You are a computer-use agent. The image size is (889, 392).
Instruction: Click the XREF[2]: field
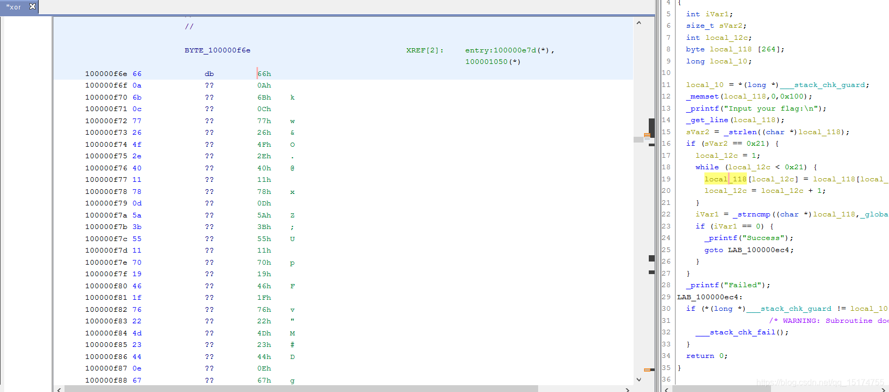tap(424, 50)
